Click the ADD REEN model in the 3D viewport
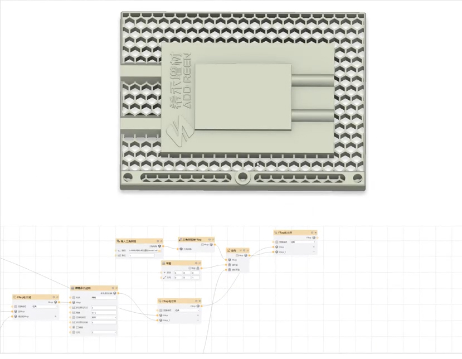Viewport: 462px width, 359px height. tap(243, 101)
